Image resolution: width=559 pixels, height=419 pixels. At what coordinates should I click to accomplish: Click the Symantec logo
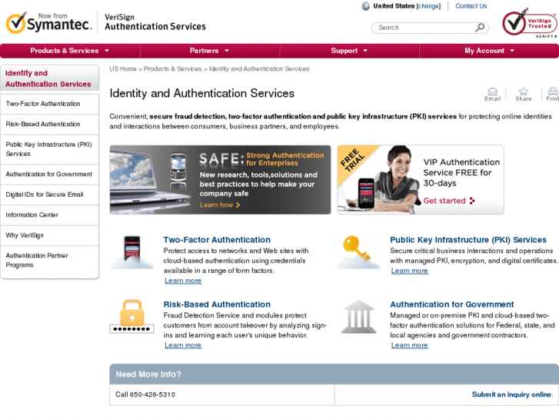(48, 23)
